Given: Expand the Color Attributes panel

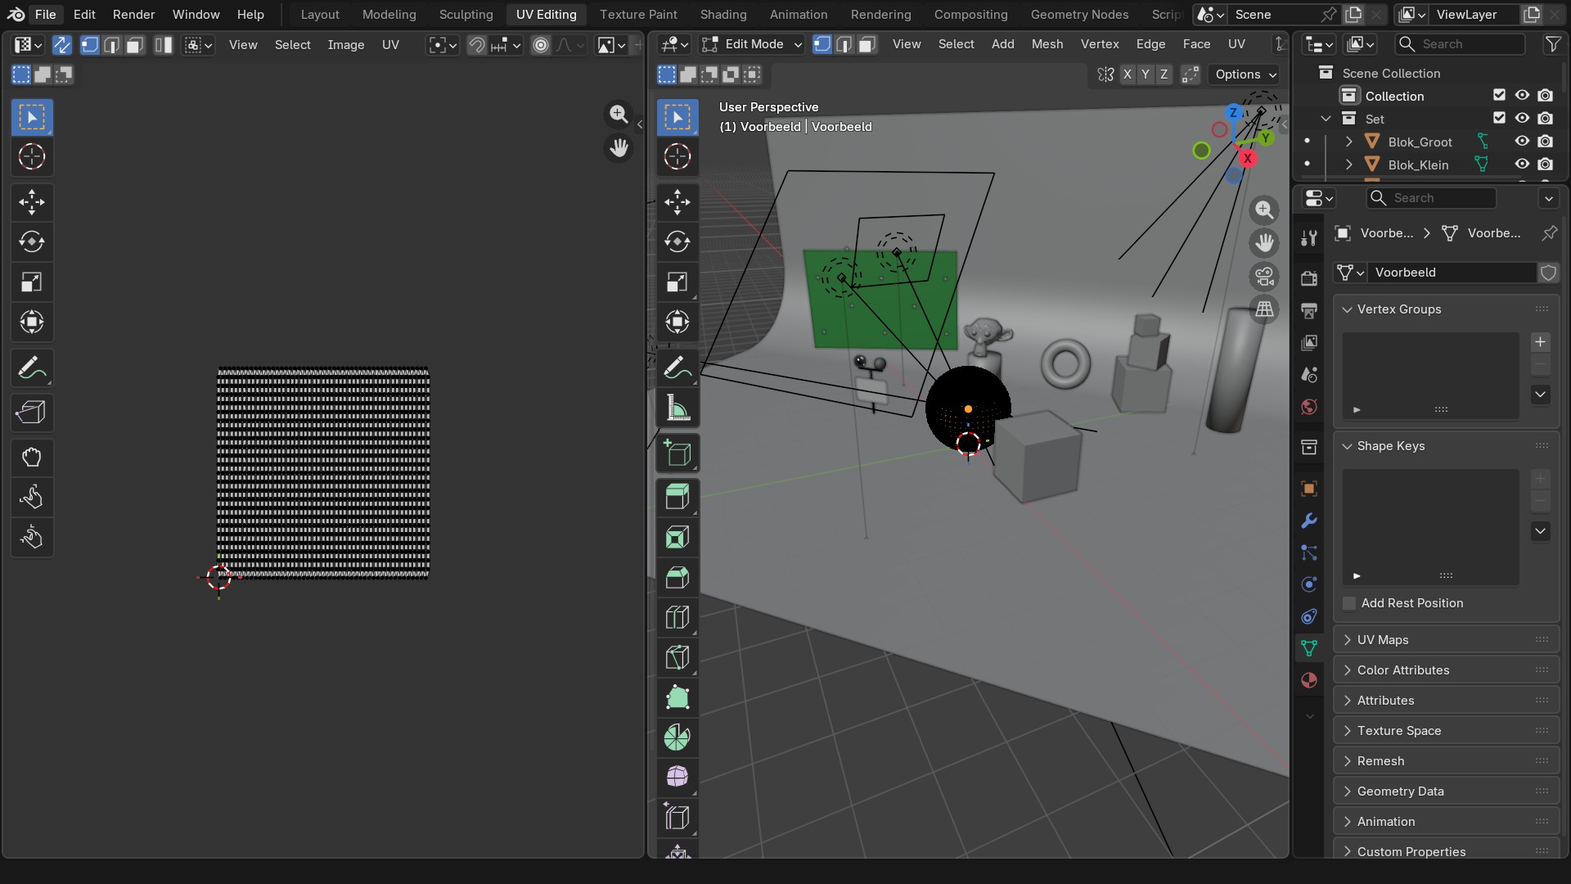Looking at the screenshot, I should [1446, 670].
